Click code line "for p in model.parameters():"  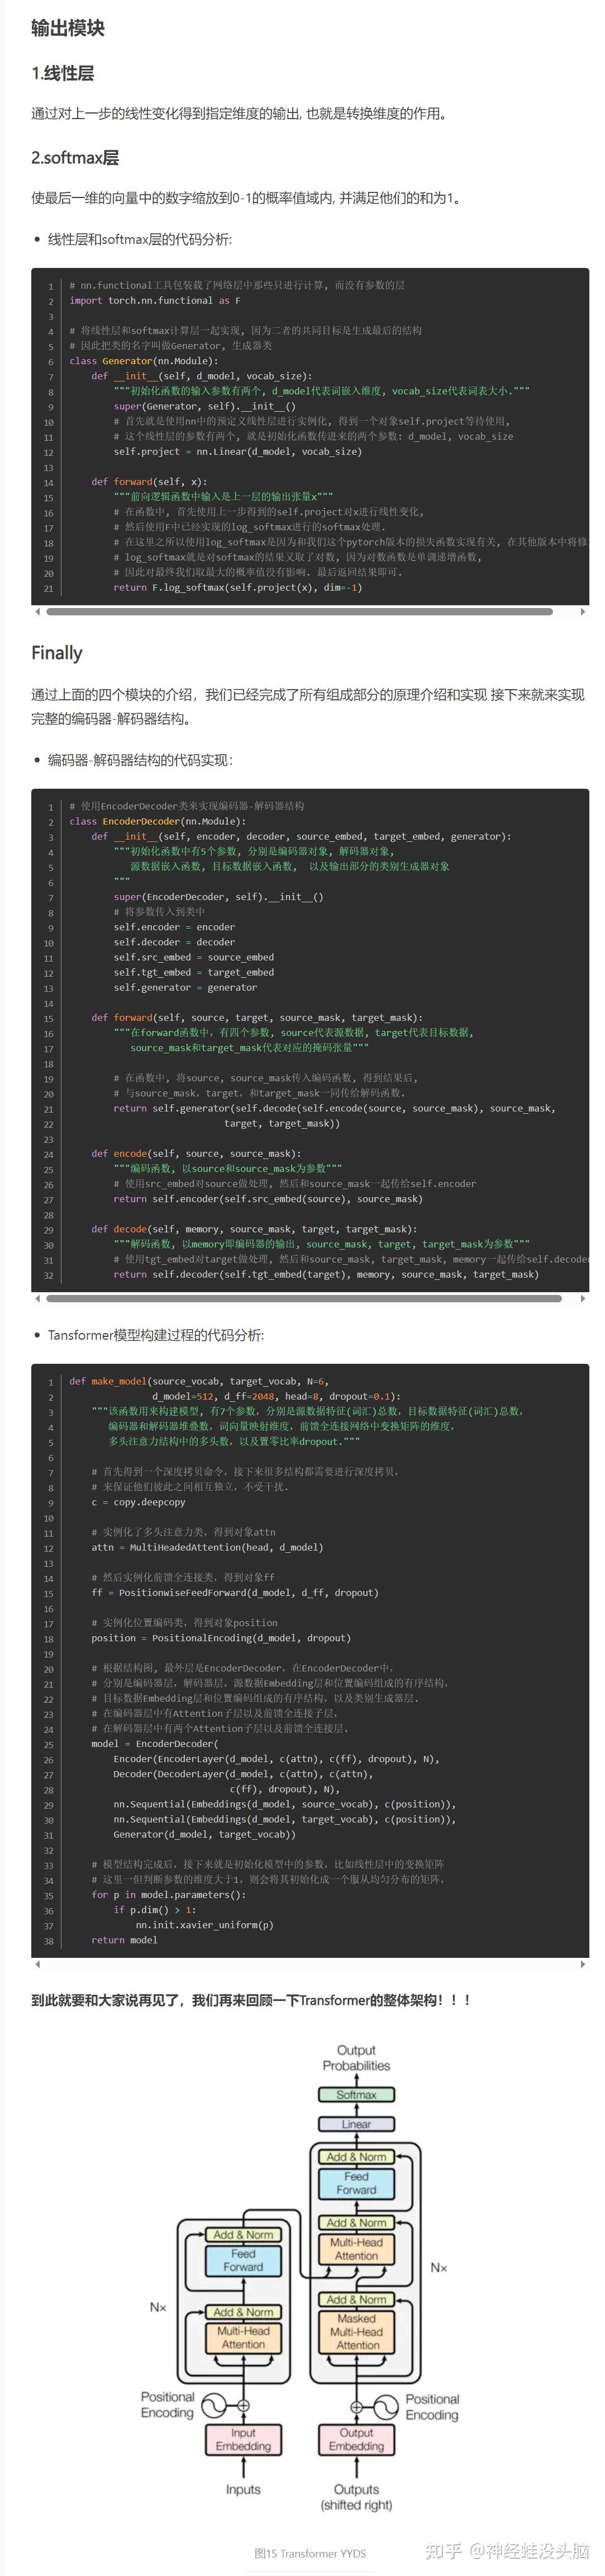coord(169,1895)
